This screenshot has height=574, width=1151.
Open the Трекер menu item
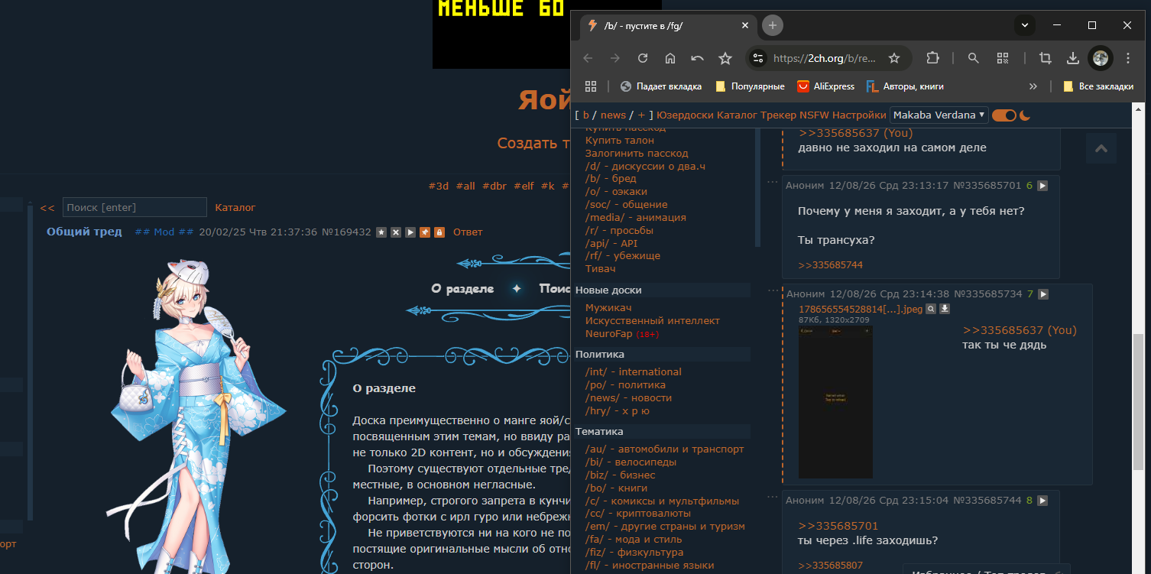(778, 115)
